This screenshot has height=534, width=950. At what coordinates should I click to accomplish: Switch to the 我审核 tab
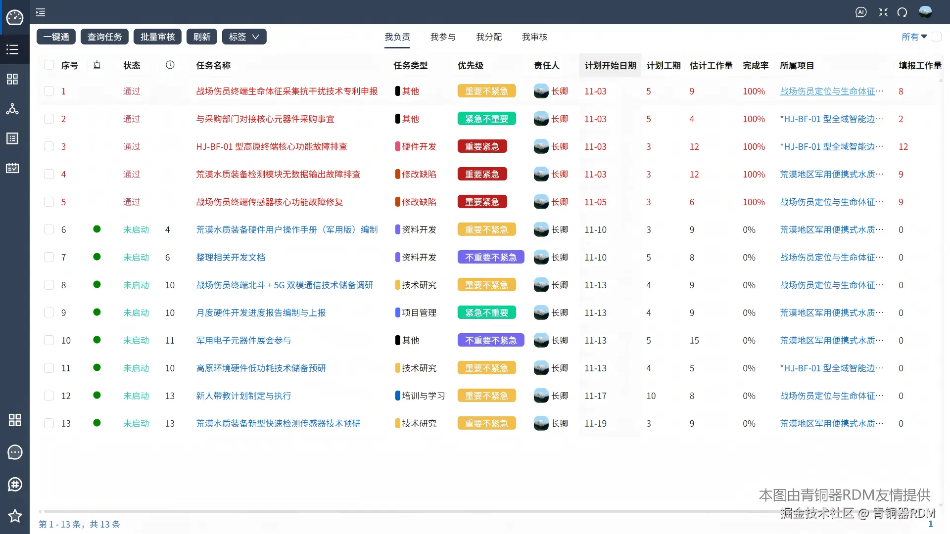tap(534, 36)
